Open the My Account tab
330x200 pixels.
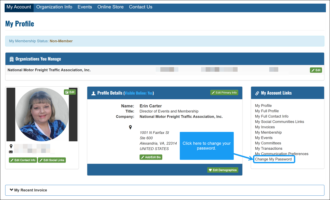pos(19,7)
